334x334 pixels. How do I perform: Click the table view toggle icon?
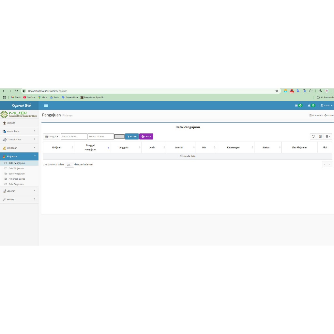(320, 136)
